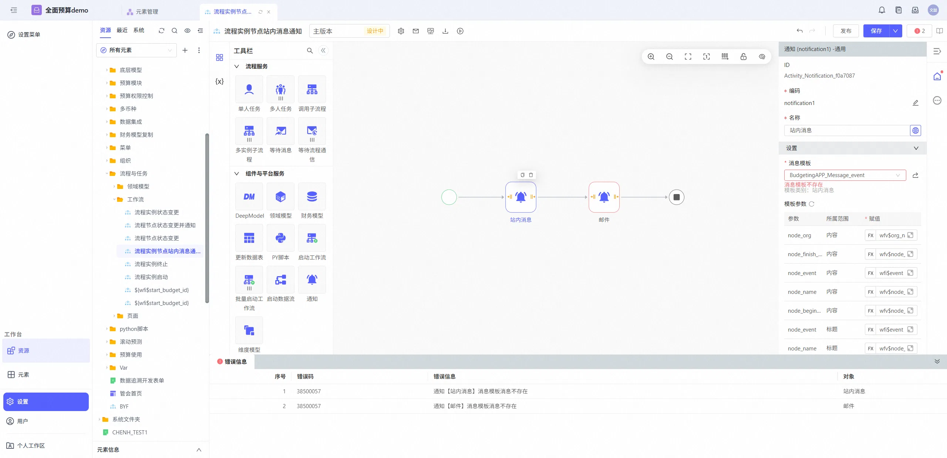Collapse the 设置 section
The image size is (947, 458).
916,148
